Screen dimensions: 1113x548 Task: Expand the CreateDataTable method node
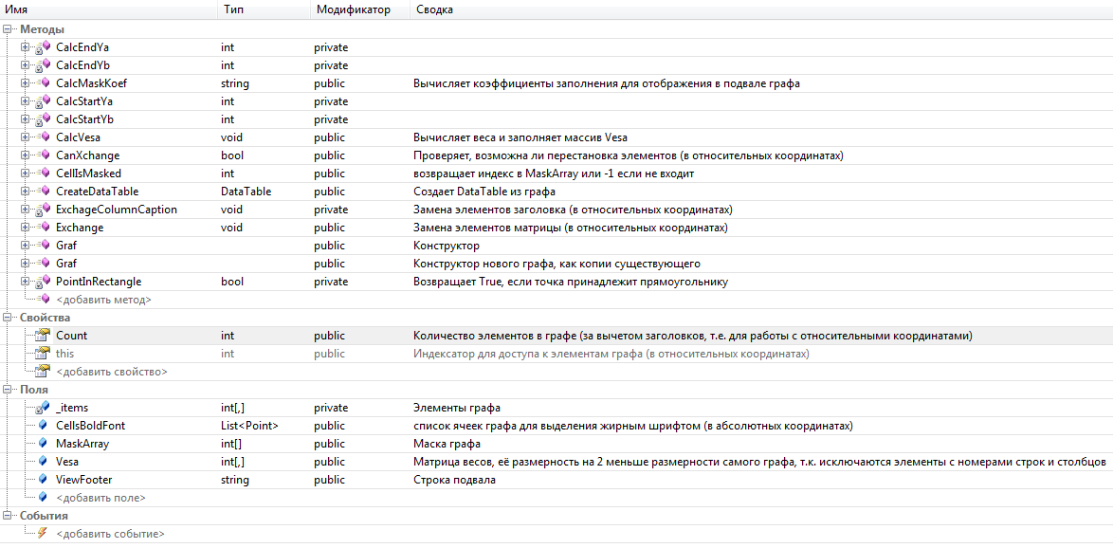26,192
